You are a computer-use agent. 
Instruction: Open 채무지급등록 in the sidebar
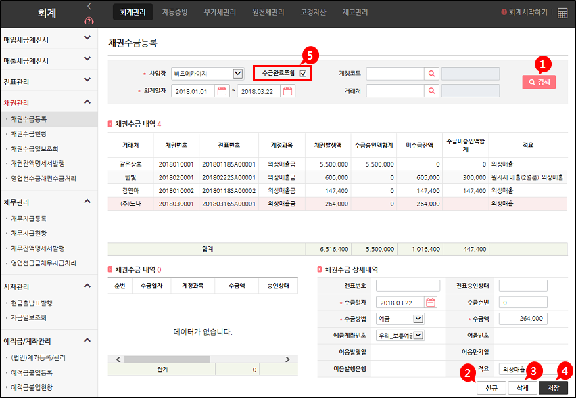click(x=28, y=219)
